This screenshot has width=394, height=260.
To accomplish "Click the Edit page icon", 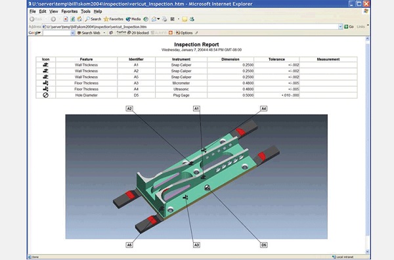I will (x=173, y=19).
